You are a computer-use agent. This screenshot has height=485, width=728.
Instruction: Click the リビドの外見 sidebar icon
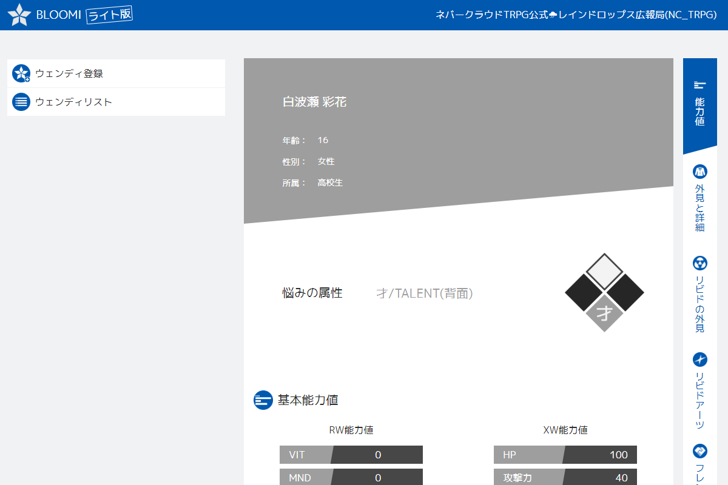pos(699,264)
